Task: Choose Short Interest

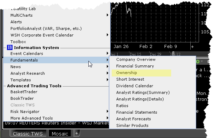Action: (x=130, y=79)
